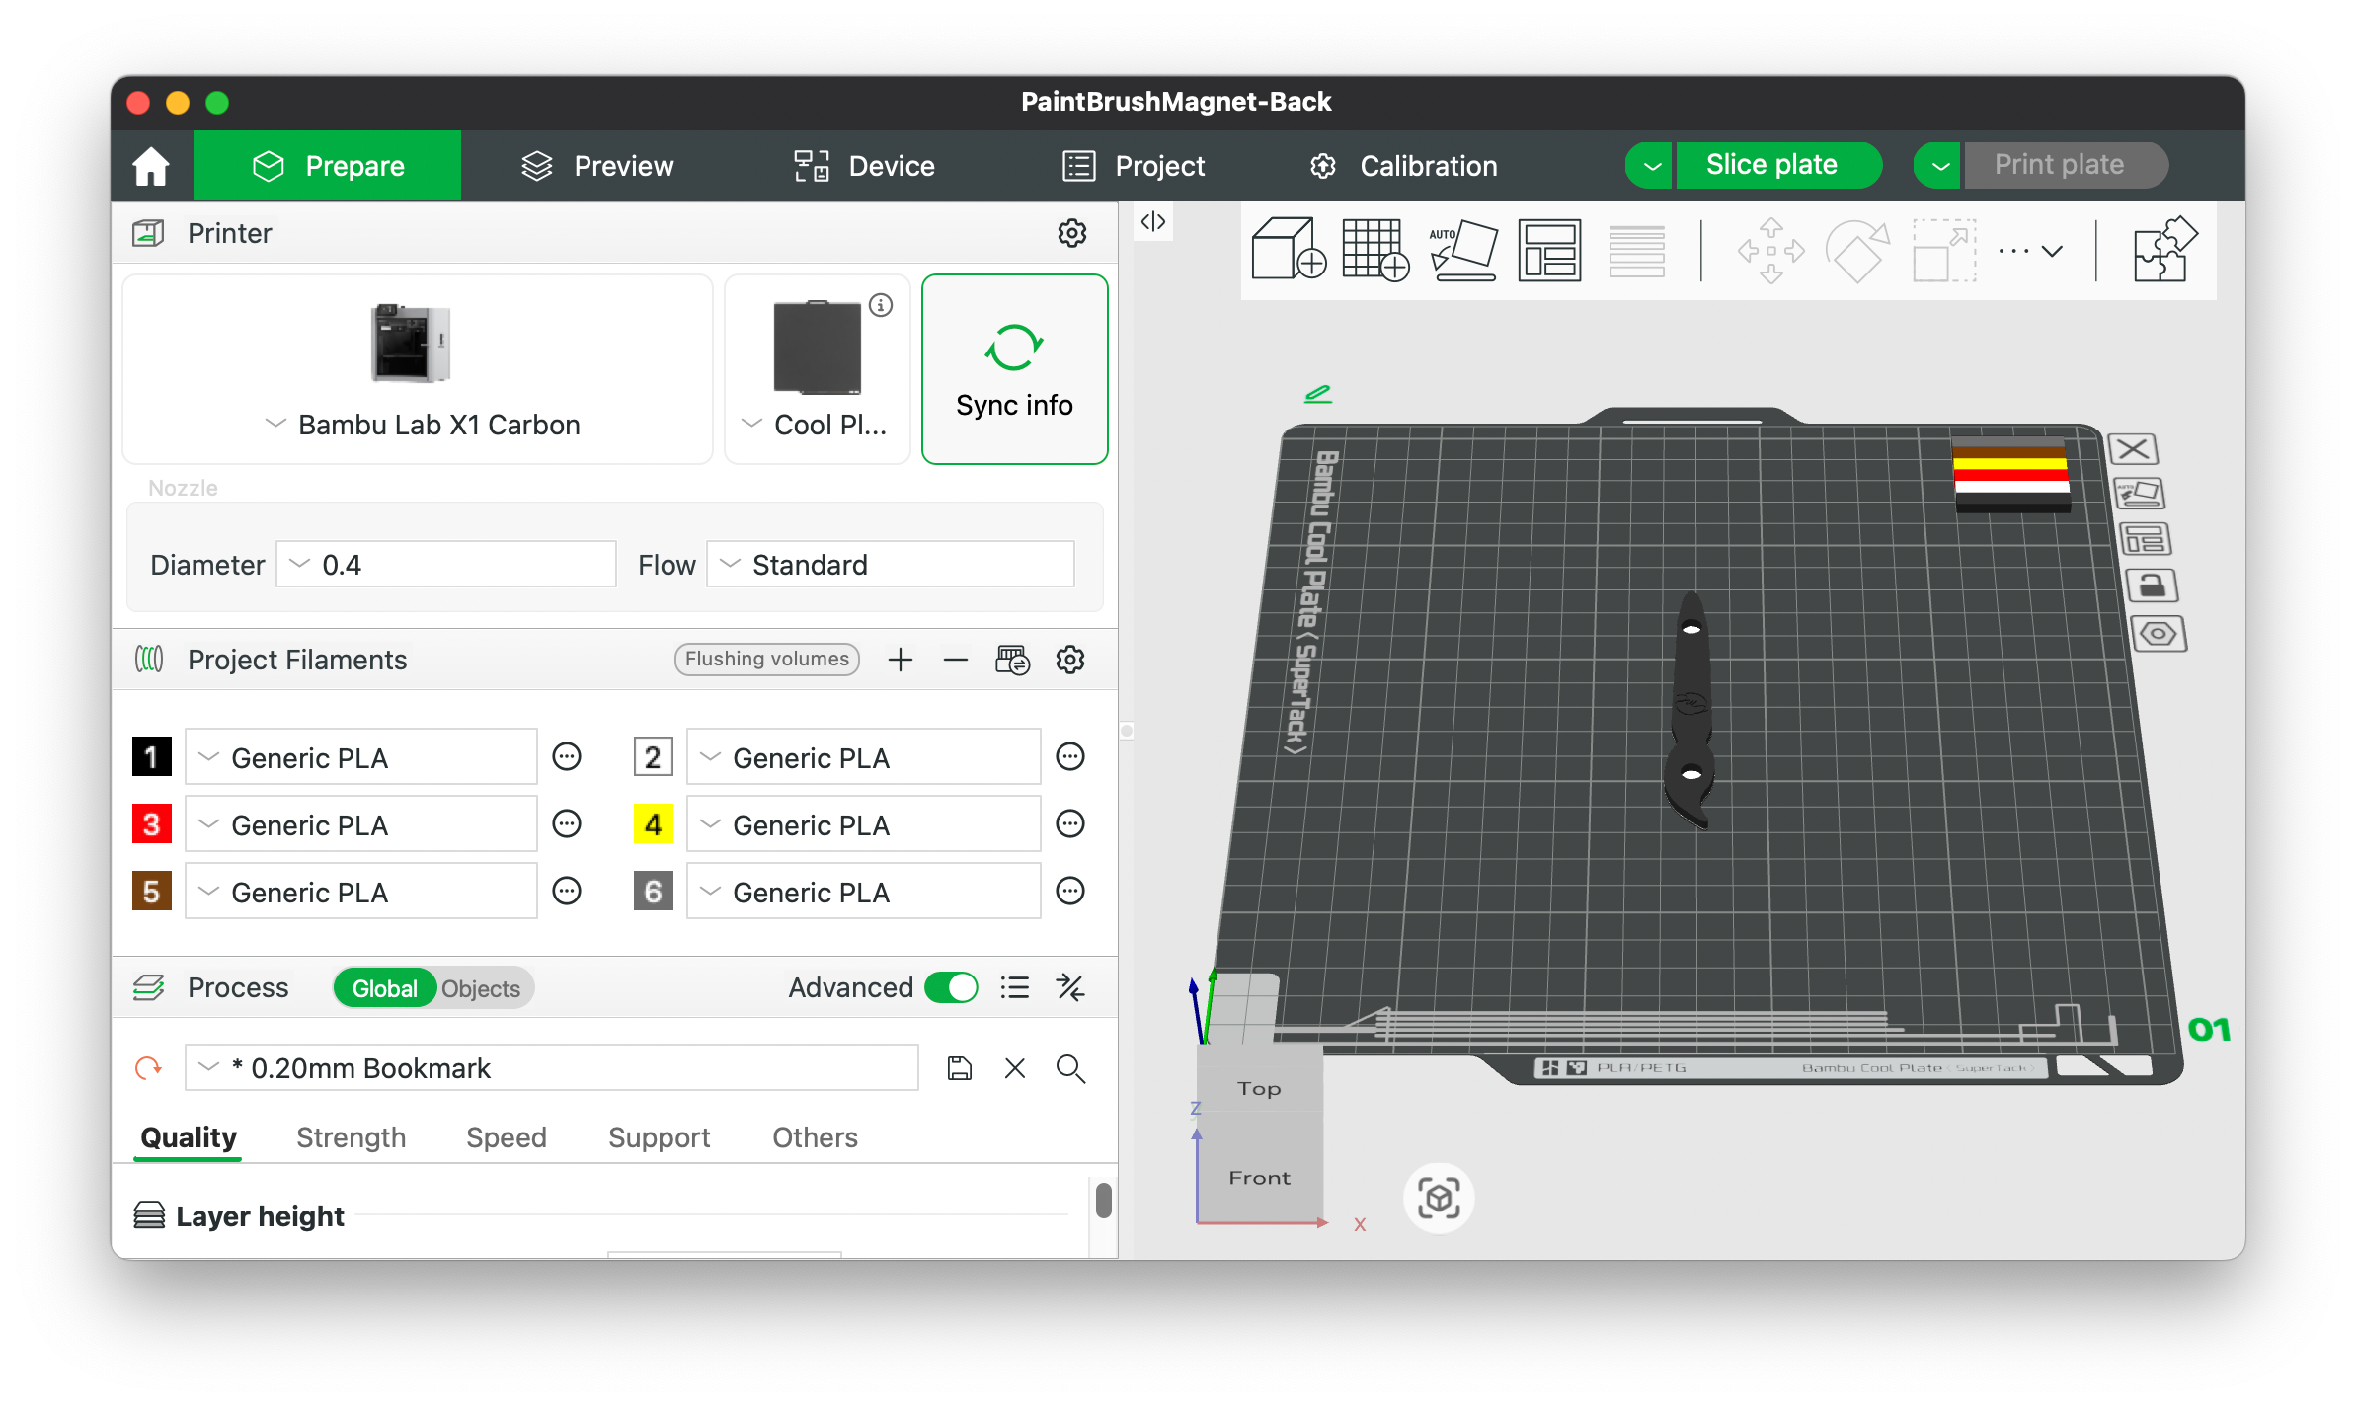
Task: Click the bed plate info icon
Action: [881, 305]
